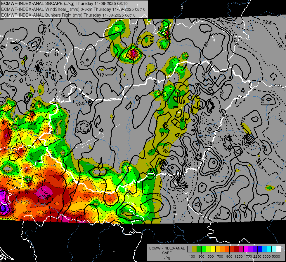Select the white legend swatch
This screenshot has height=262, width=286.
click(x=279, y=249)
